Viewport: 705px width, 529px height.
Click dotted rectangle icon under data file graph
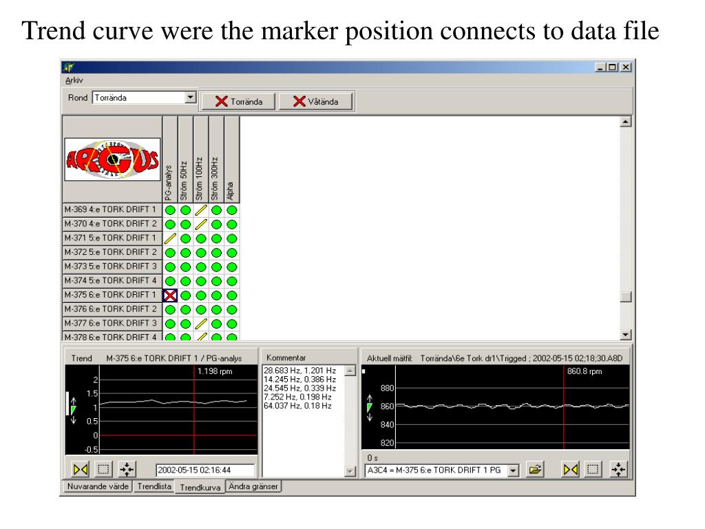pos(593,470)
